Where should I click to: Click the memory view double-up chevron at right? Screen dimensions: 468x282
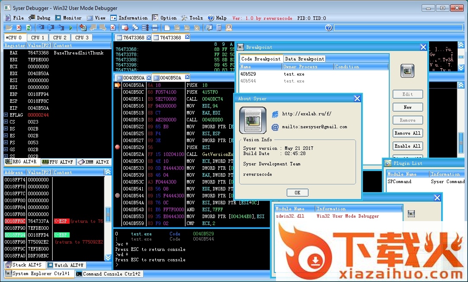point(461,45)
